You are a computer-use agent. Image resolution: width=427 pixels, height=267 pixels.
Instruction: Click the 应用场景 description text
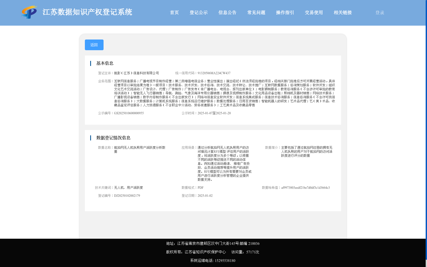coord(224,164)
